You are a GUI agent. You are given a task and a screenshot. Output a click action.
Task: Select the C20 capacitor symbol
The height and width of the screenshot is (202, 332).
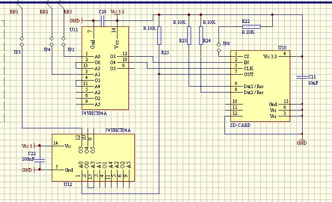(x=103, y=21)
